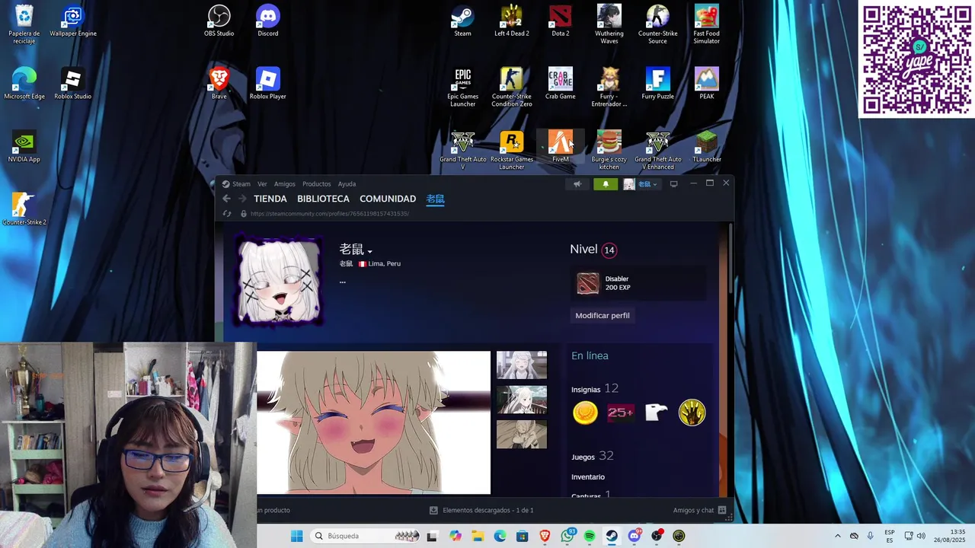Open the Ver menu in Steam
Image resolution: width=975 pixels, height=548 pixels.
point(262,184)
